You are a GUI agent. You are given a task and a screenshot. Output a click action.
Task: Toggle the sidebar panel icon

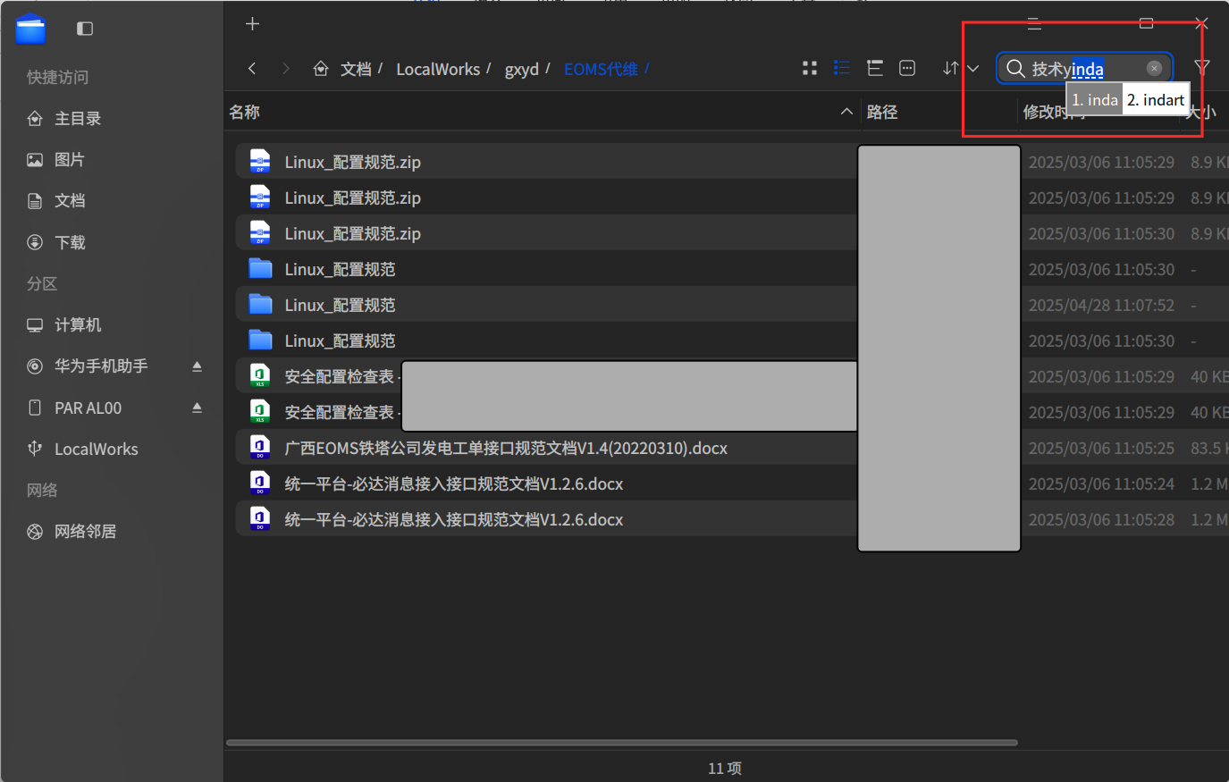(x=85, y=29)
